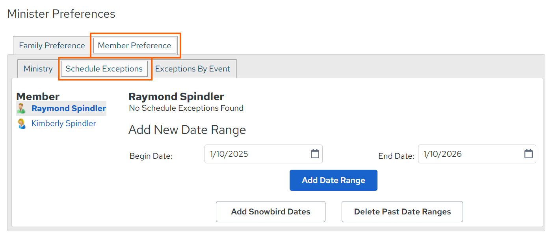Select Raymond Spindler in the member list

69,108
